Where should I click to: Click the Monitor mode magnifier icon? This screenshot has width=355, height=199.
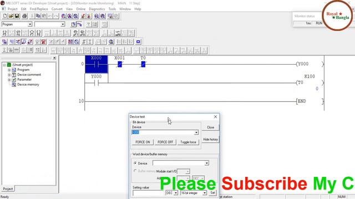coord(24,42)
